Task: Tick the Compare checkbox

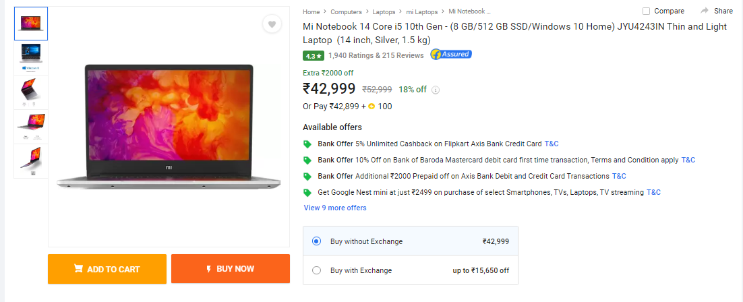Action: [646, 11]
